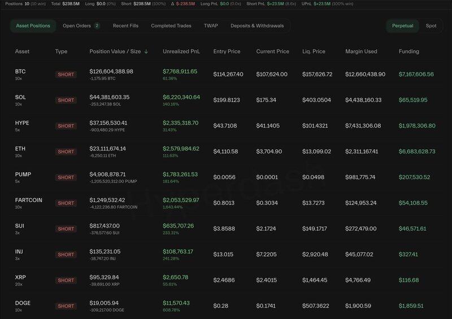The width and height of the screenshot is (452, 319).
Task: Click the SHORT badge in the BTC row
Action: point(66,74)
